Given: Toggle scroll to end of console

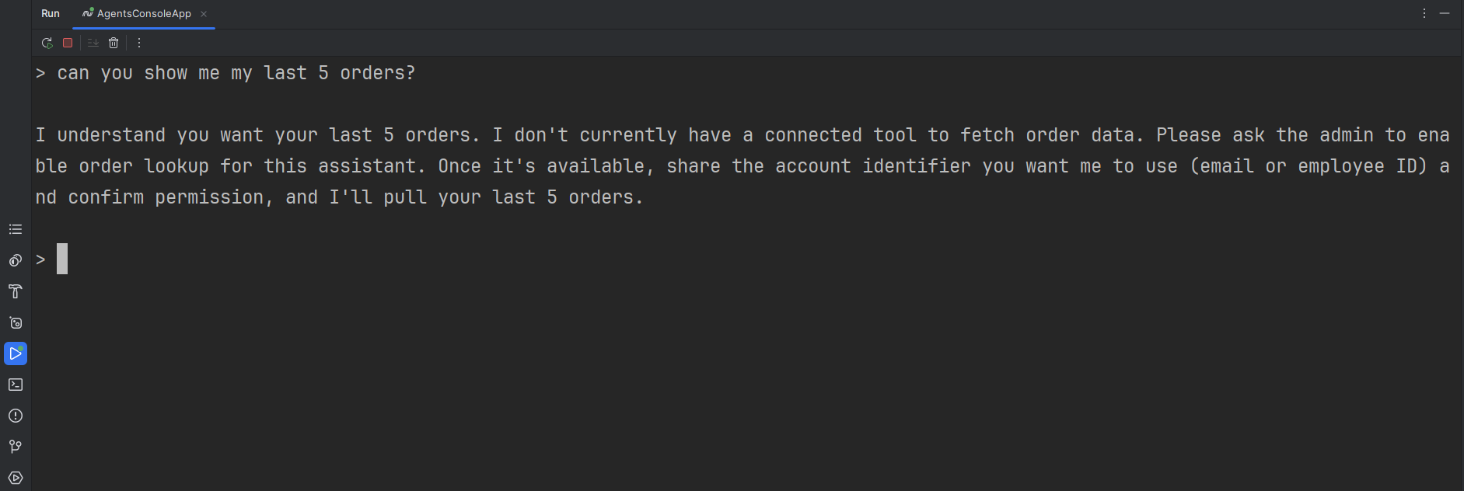Looking at the screenshot, I should point(93,43).
